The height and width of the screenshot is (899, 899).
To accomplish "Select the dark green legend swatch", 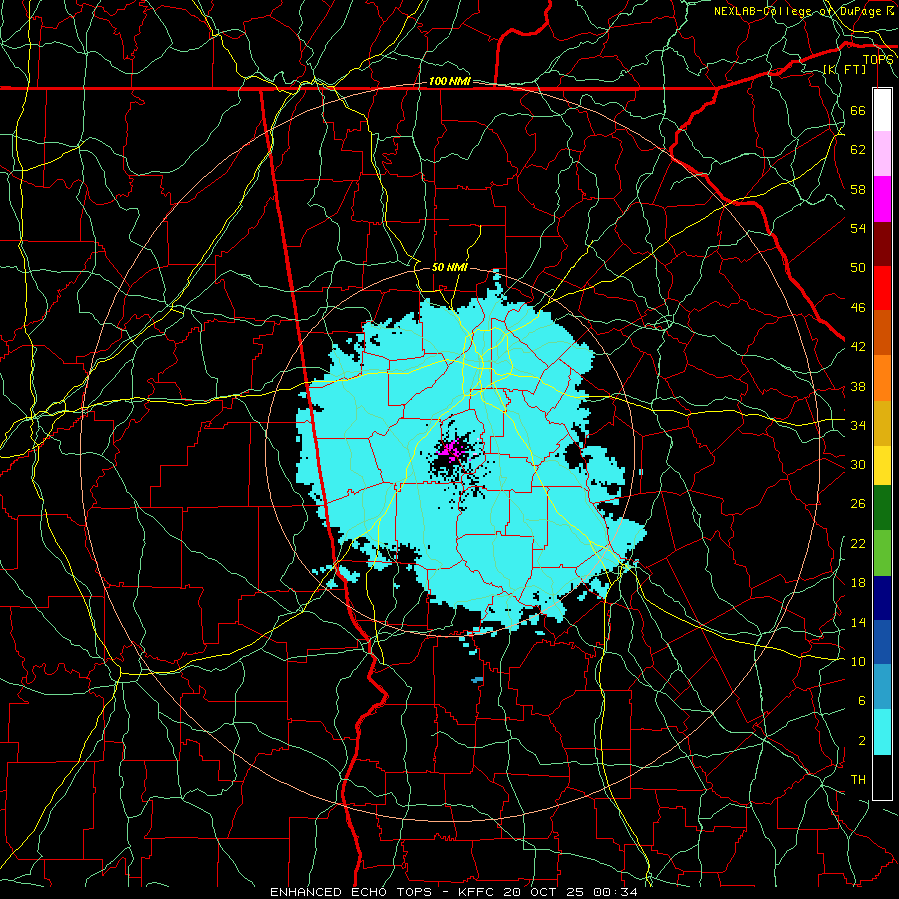I will click(882, 508).
